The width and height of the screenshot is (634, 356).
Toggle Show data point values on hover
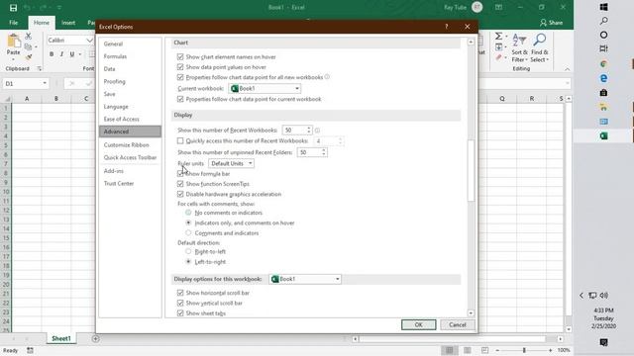click(x=180, y=67)
